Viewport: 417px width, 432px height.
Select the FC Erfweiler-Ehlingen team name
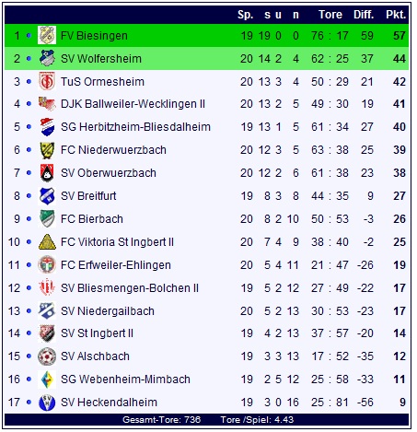point(116,265)
